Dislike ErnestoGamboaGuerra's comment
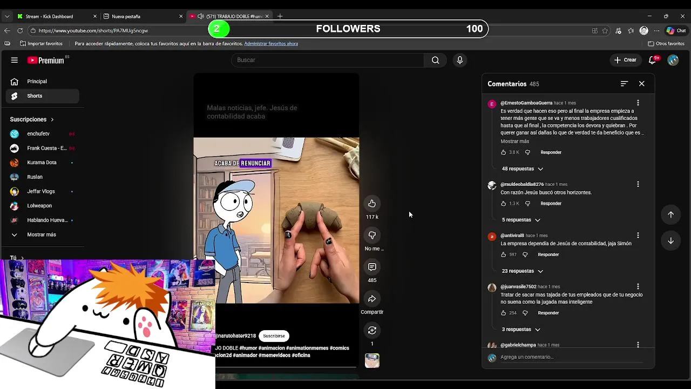 point(527,152)
